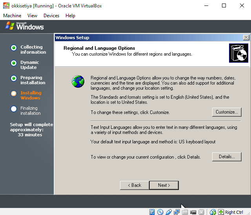This screenshot has height=215, width=251.
Task: Click the setup box-and-disc icon
Action: [238, 53]
